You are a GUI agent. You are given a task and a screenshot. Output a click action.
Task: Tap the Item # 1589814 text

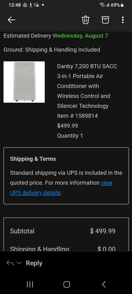click(x=77, y=116)
